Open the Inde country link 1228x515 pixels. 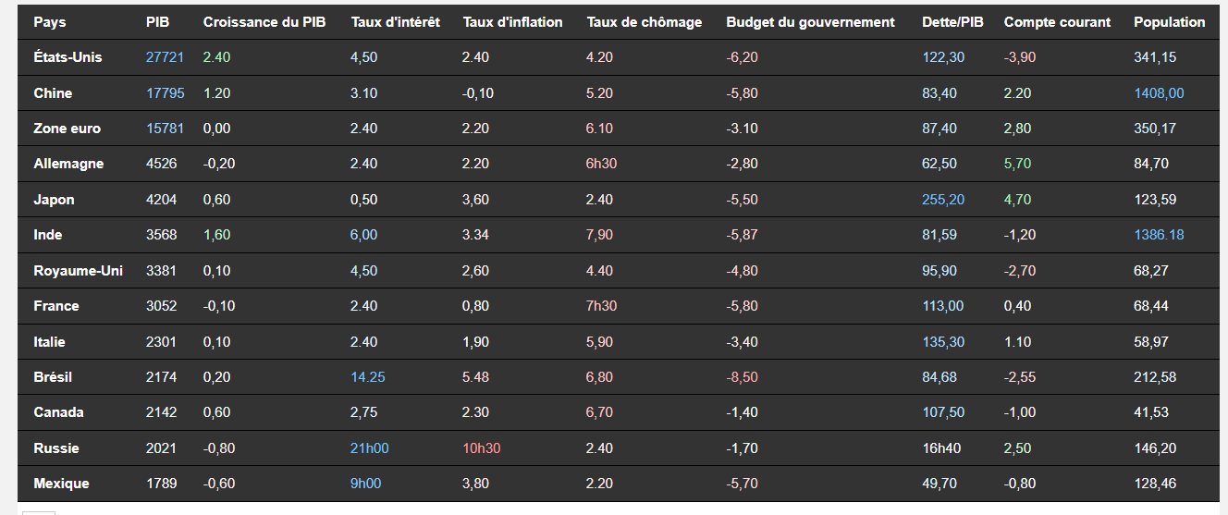(48, 235)
